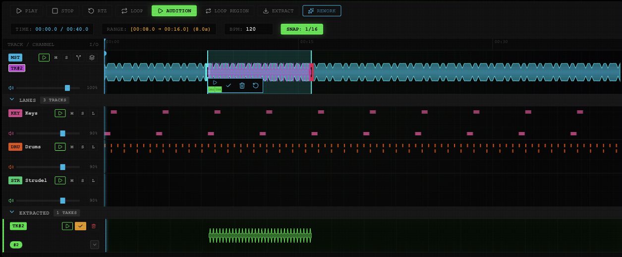
Task: Collapse the LANES section chevron
Action: click(x=12, y=100)
